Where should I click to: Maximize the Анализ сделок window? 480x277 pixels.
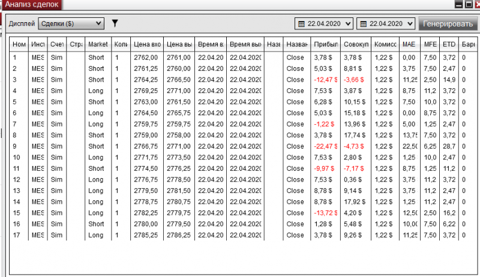click(469, 4)
